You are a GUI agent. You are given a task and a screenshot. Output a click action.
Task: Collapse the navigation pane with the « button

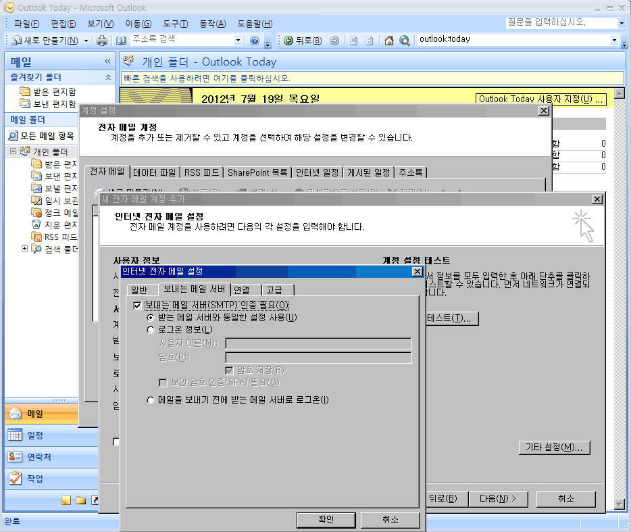pos(107,62)
